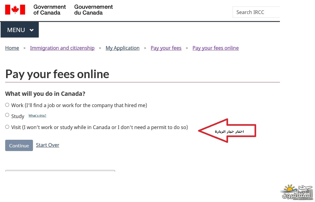
Task: Select the Visit radio option
Action: click(x=7, y=127)
